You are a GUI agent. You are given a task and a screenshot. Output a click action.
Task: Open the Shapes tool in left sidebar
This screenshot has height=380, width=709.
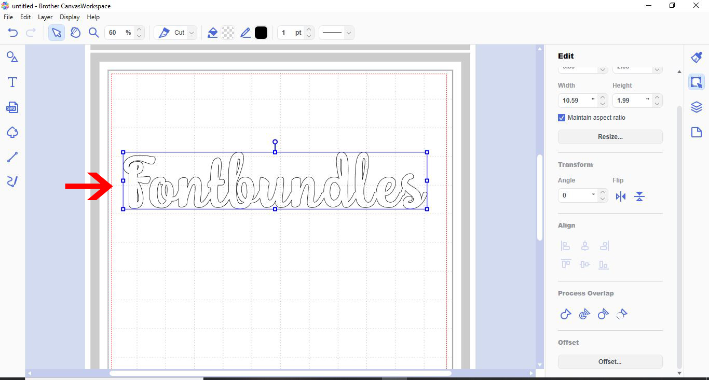[x=12, y=57]
